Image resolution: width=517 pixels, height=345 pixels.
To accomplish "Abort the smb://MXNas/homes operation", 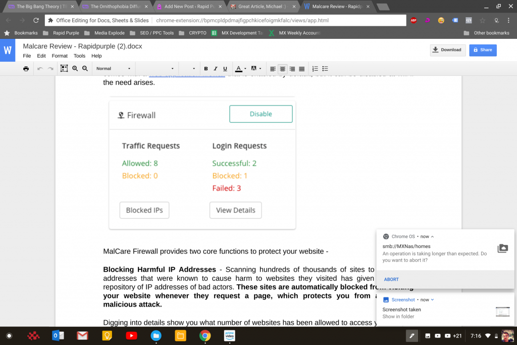I will [x=391, y=279].
